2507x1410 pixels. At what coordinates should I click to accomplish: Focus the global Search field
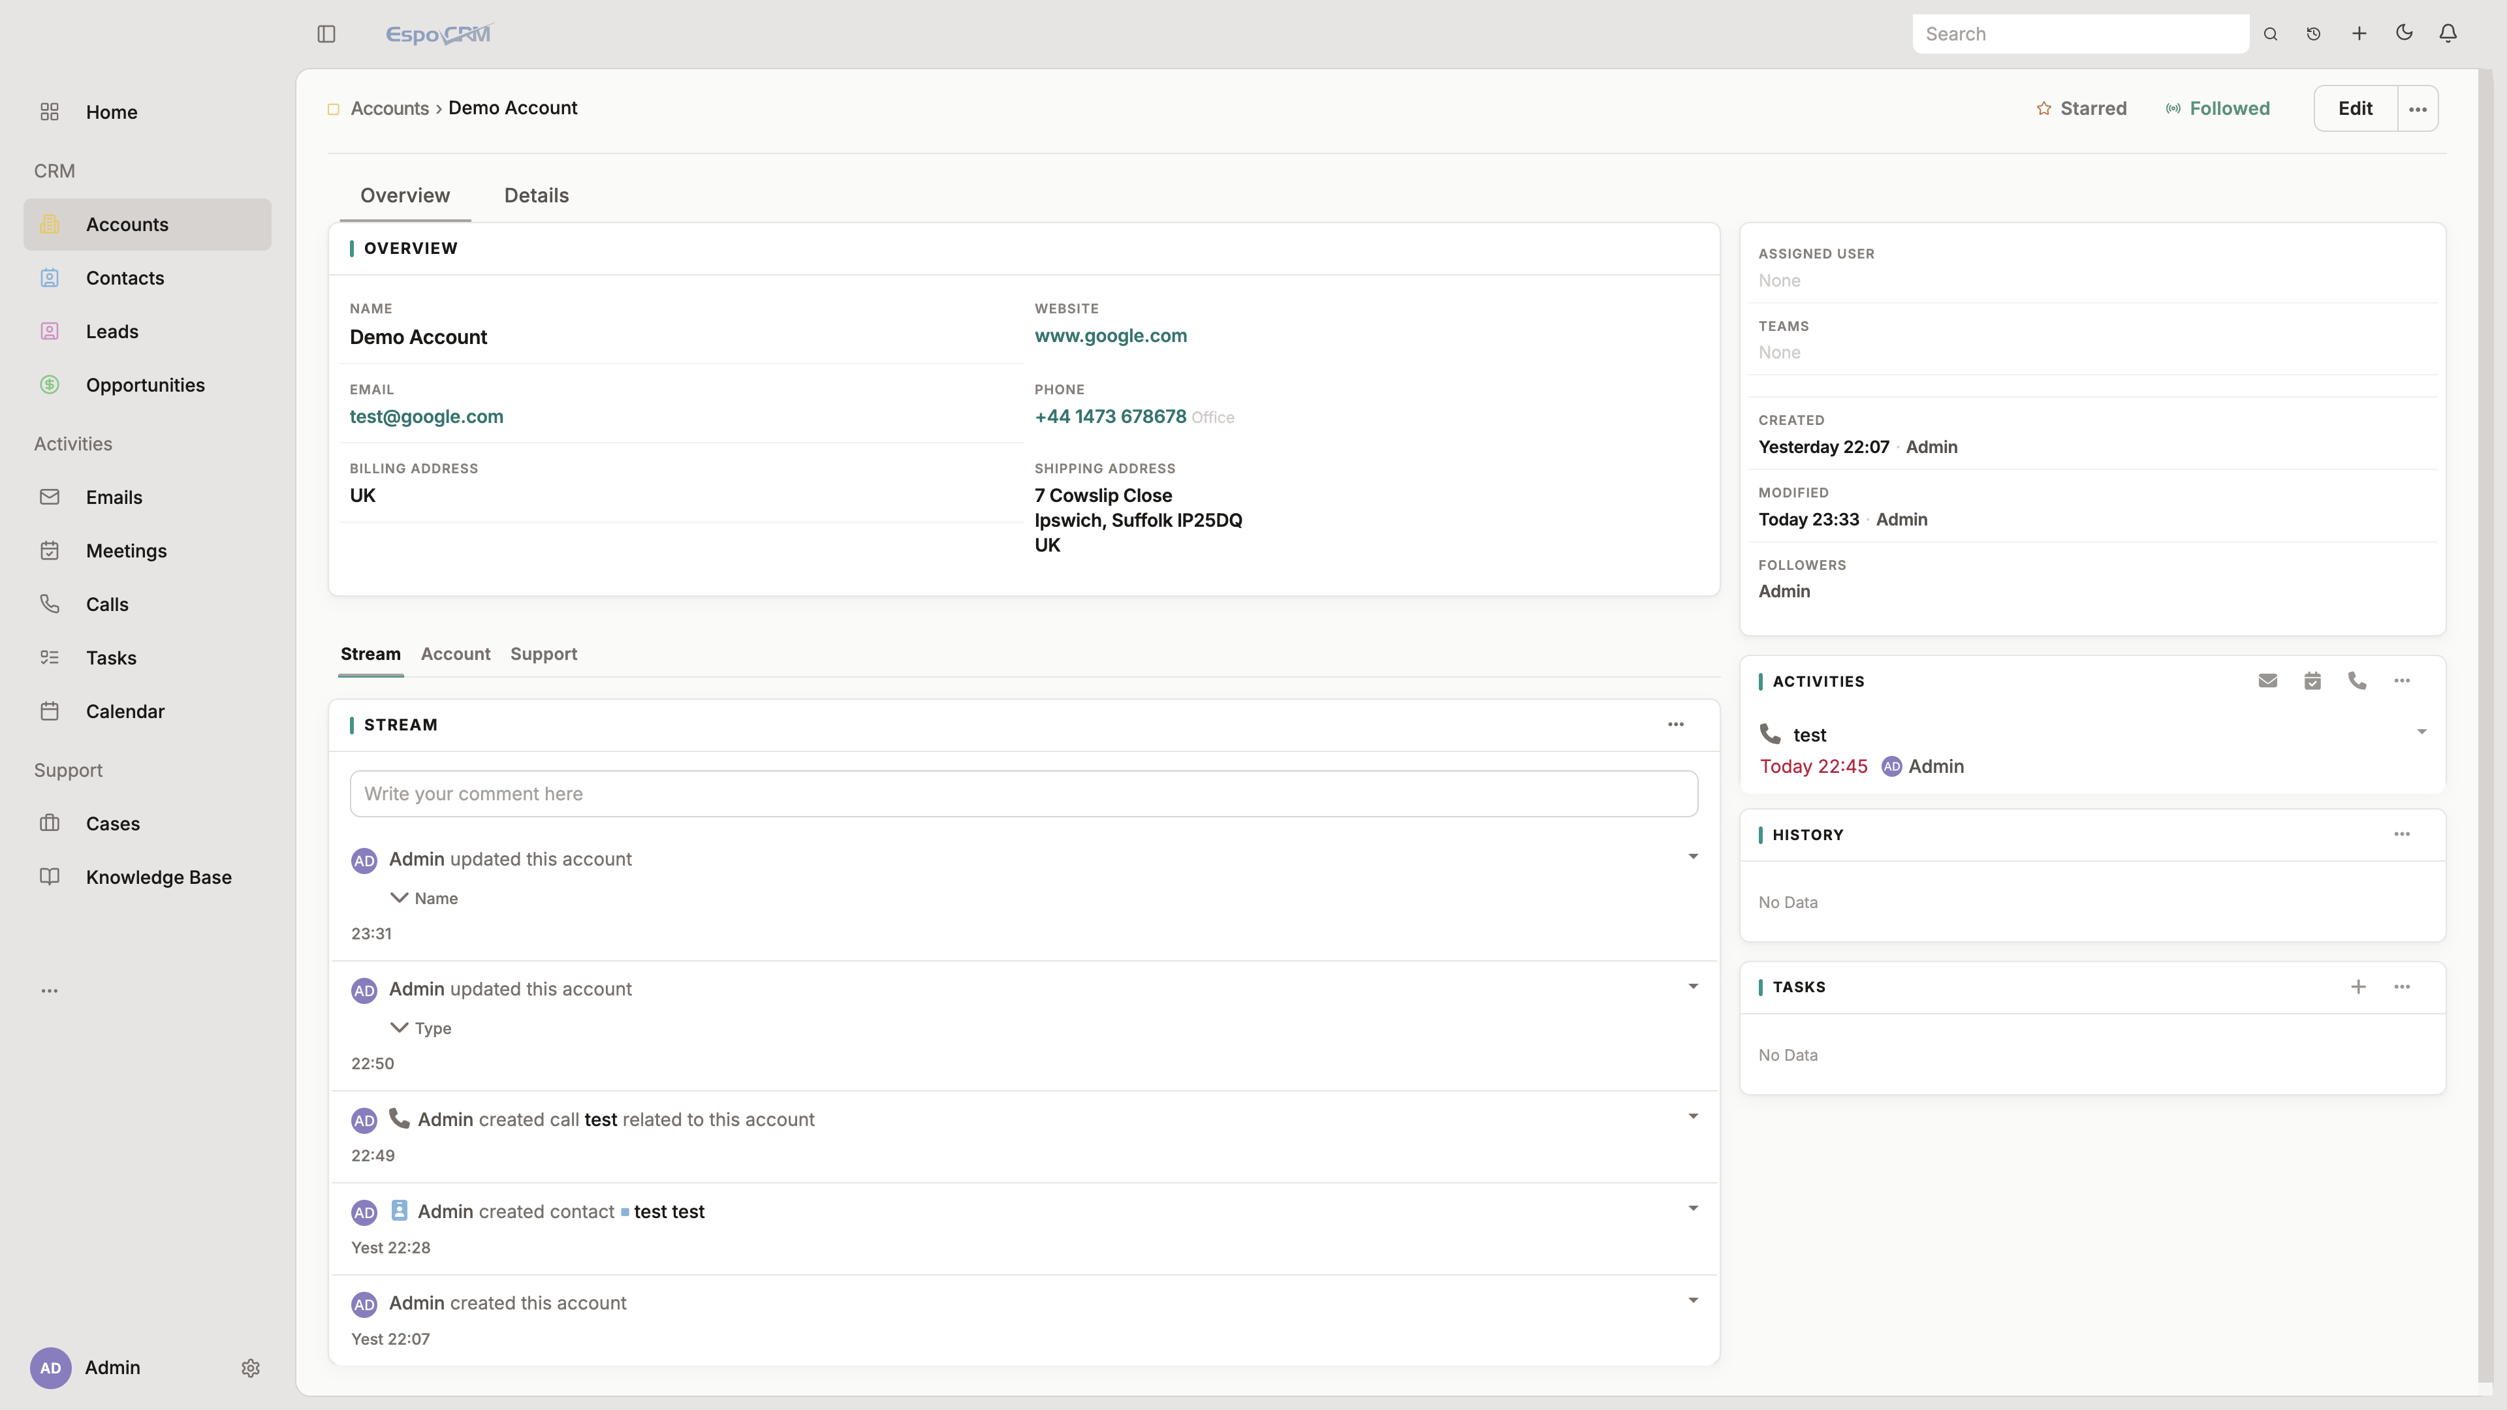point(2081,34)
